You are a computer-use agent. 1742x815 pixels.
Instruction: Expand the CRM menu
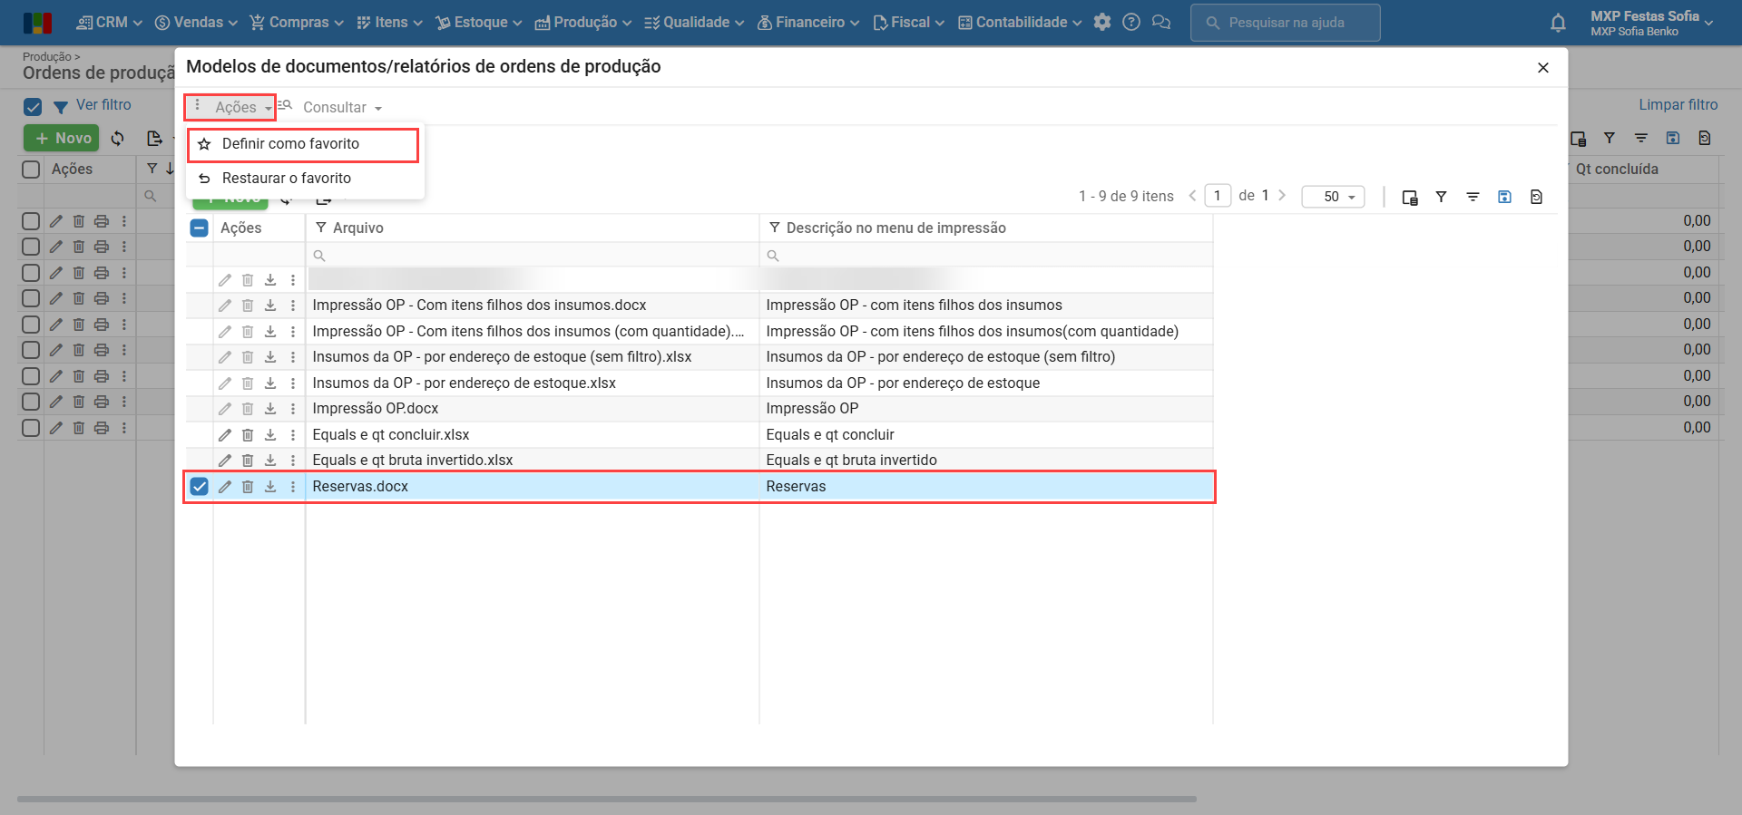click(x=110, y=23)
